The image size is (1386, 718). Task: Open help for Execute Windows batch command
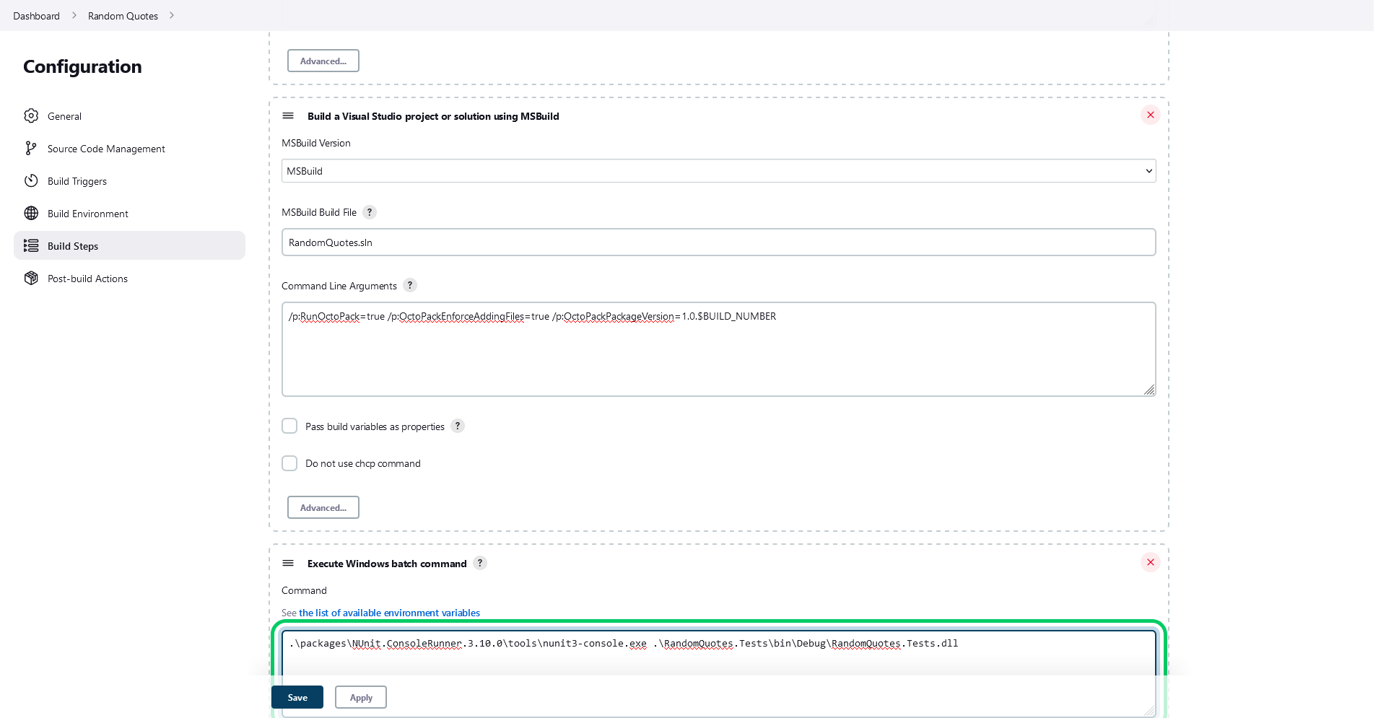pyautogui.click(x=480, y=563)
